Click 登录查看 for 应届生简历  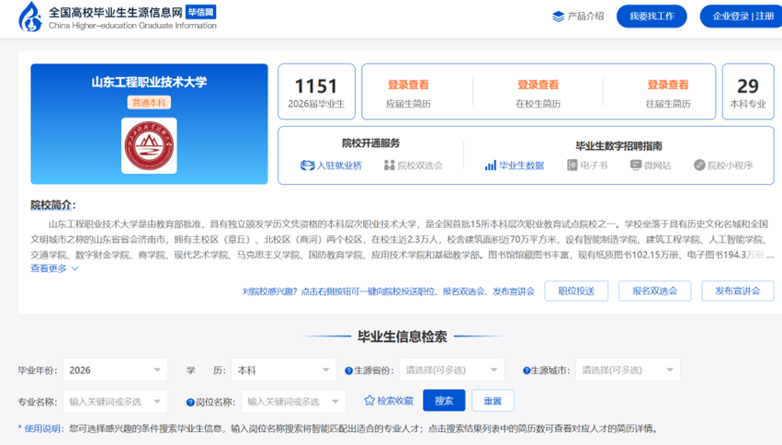coord(408,85)
